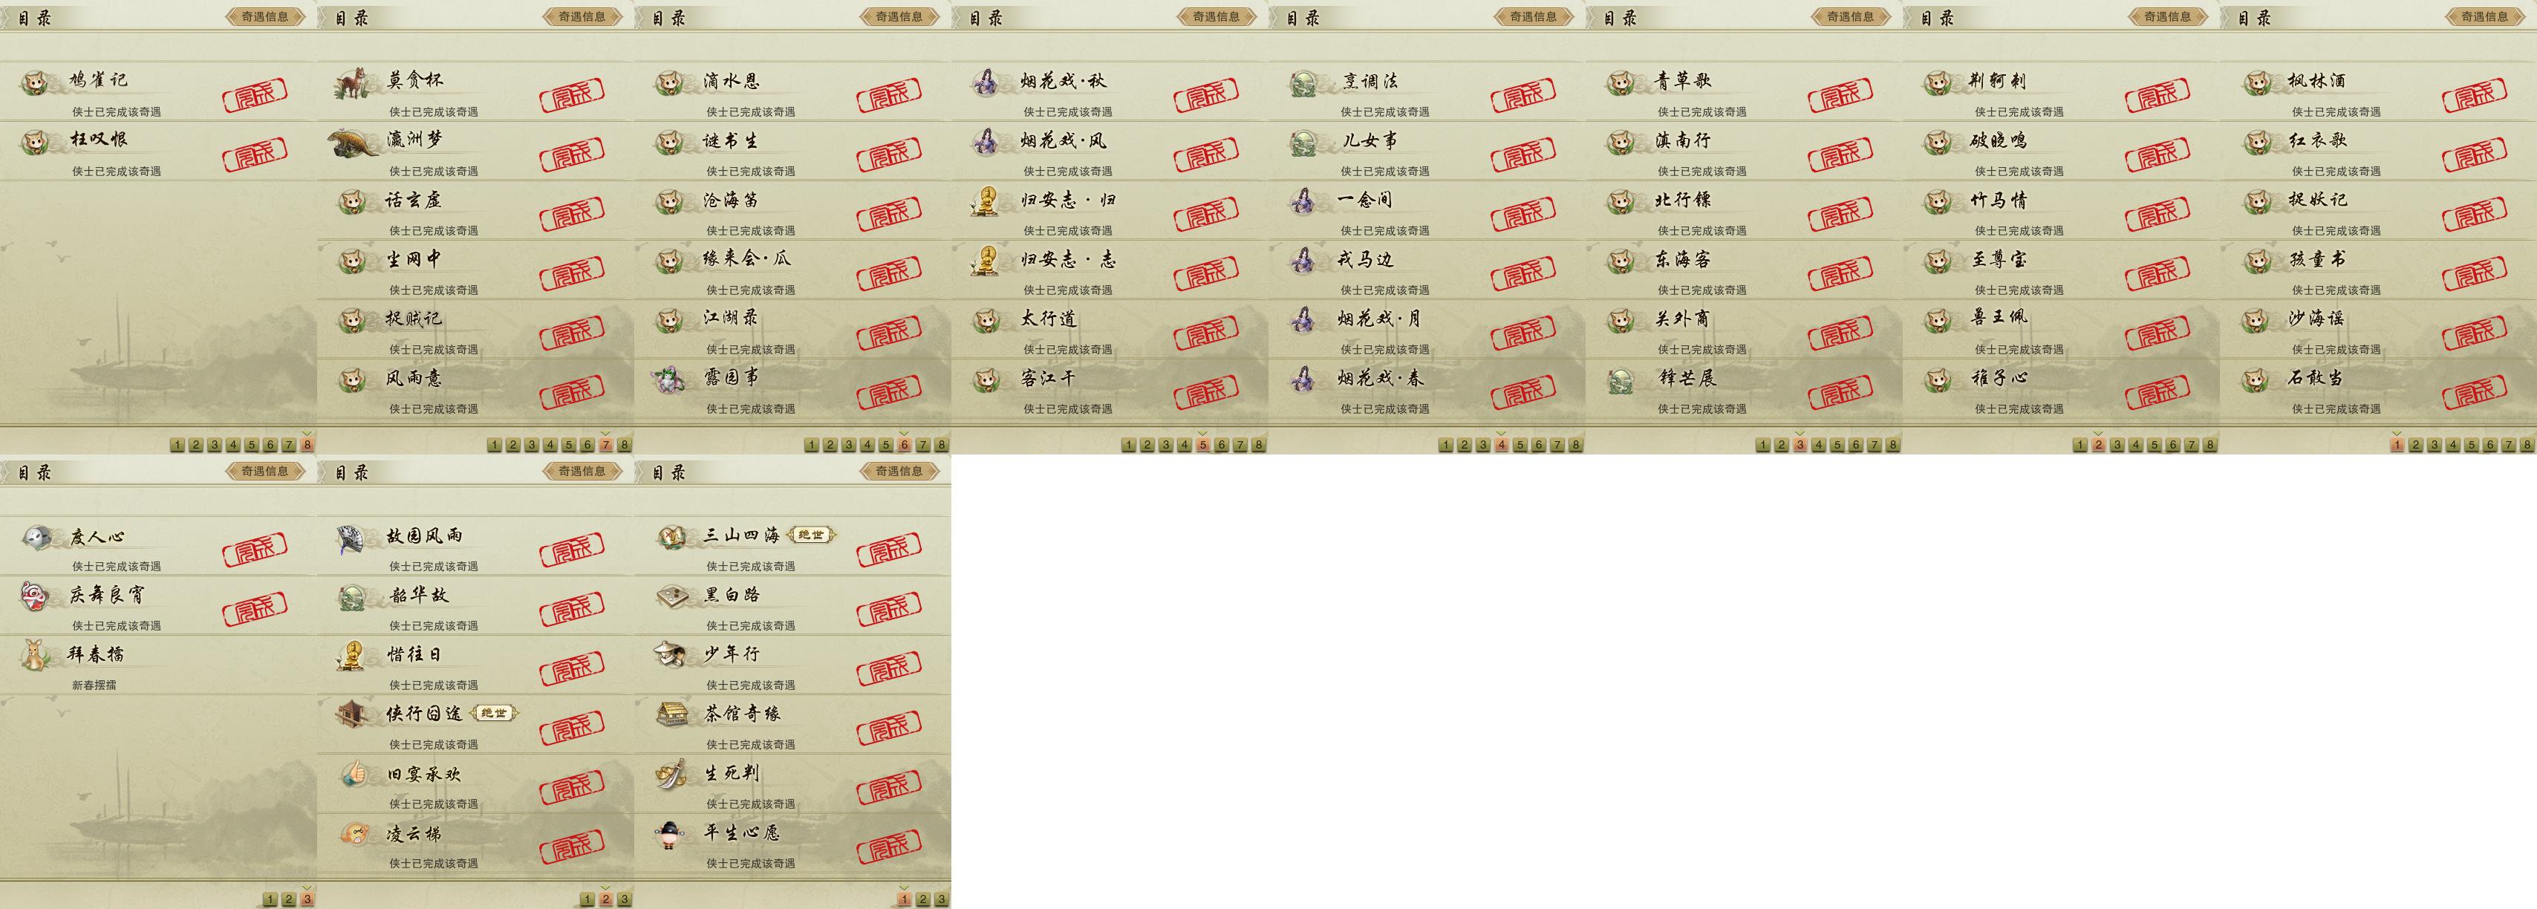Open the 黑白路 adventure entry
Viewport: 2537px width, 909px height.
pyautogui.click(x=793, y=606)
